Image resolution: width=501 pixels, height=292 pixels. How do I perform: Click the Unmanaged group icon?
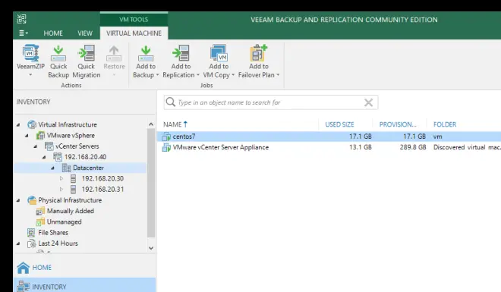click(x=40, y=221)
